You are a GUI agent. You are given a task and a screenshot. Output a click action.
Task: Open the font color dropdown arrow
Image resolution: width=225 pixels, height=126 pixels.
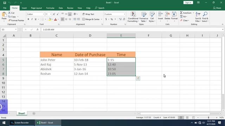coord(58,19)
